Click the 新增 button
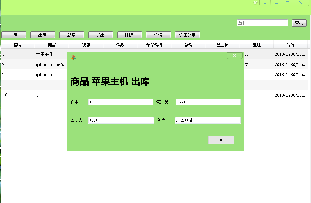This screenshot has height=203, width=311. [72, 35]
